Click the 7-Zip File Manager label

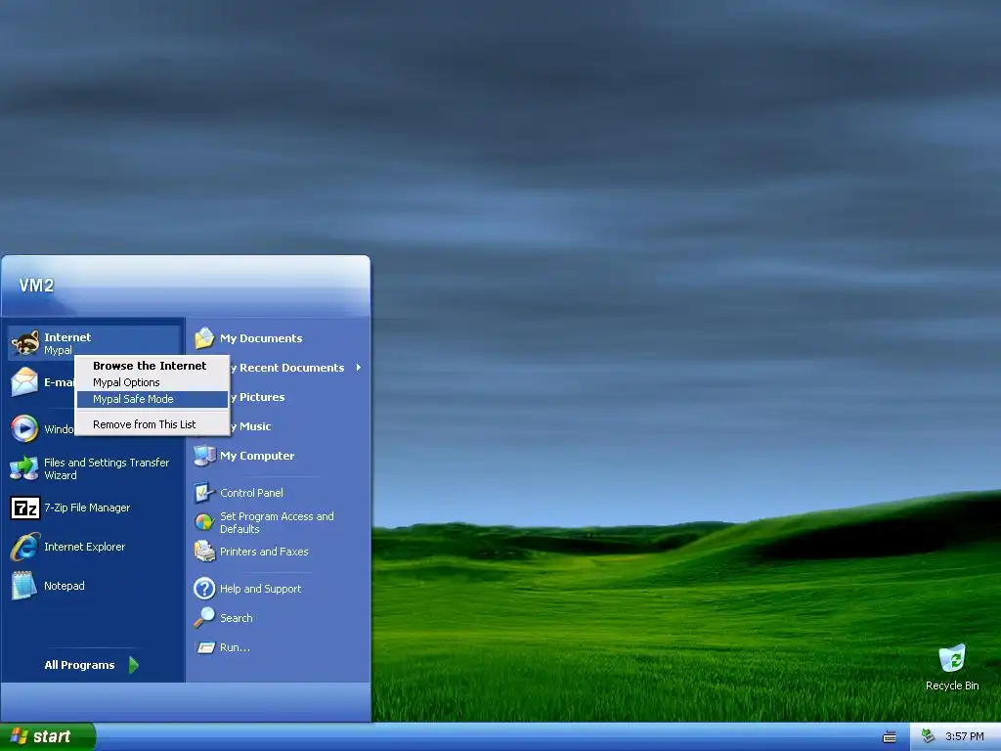[x=87, y=508]
